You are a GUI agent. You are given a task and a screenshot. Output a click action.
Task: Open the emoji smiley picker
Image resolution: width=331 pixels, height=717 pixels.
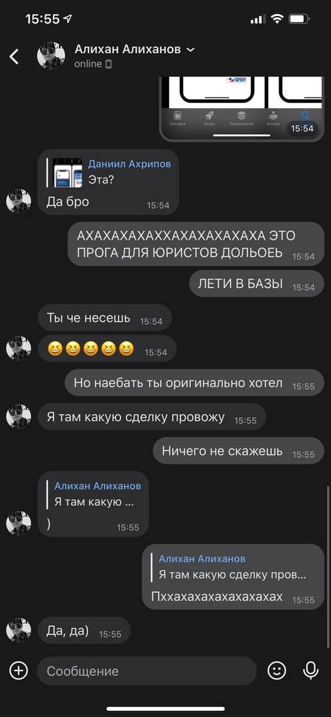[x=277, y=671]
